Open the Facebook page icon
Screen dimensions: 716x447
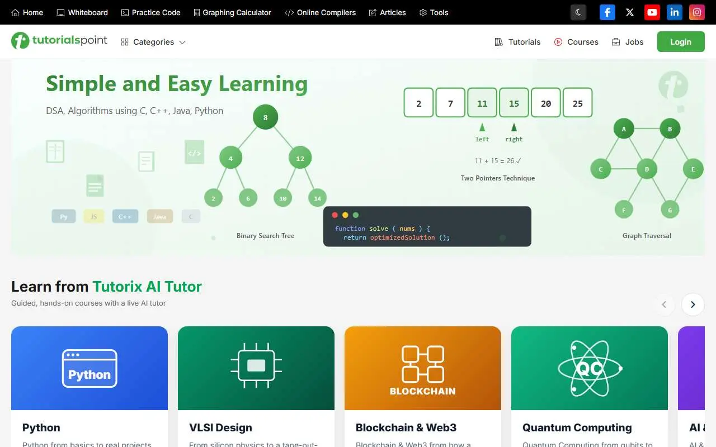(607, 12)
